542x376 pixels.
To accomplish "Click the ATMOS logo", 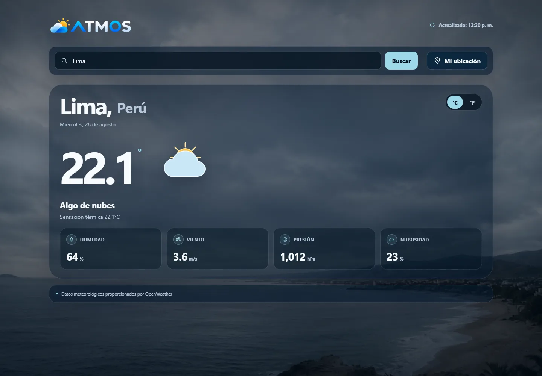I will click(x=91, y=26).
